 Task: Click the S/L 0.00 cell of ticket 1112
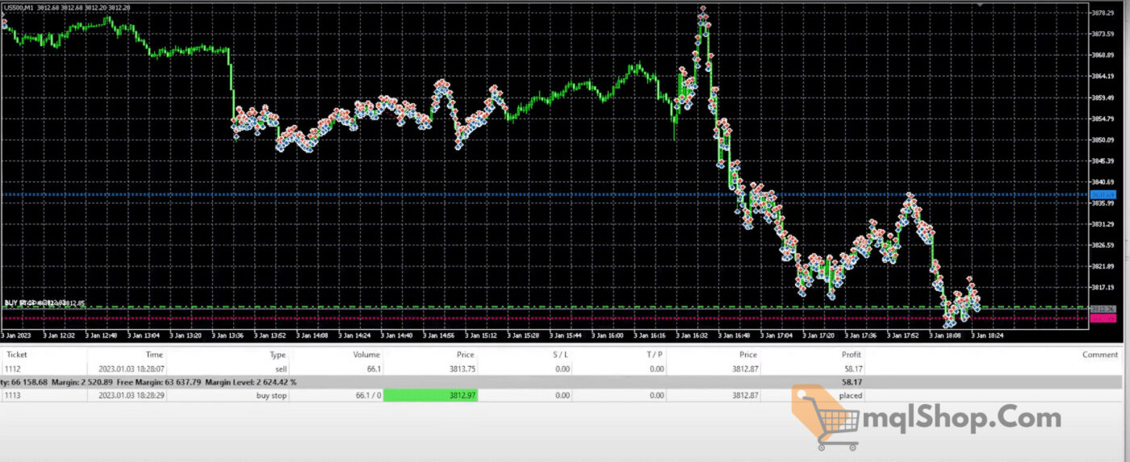563,368
